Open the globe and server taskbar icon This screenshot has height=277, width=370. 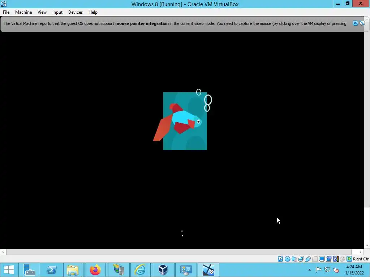118,270
